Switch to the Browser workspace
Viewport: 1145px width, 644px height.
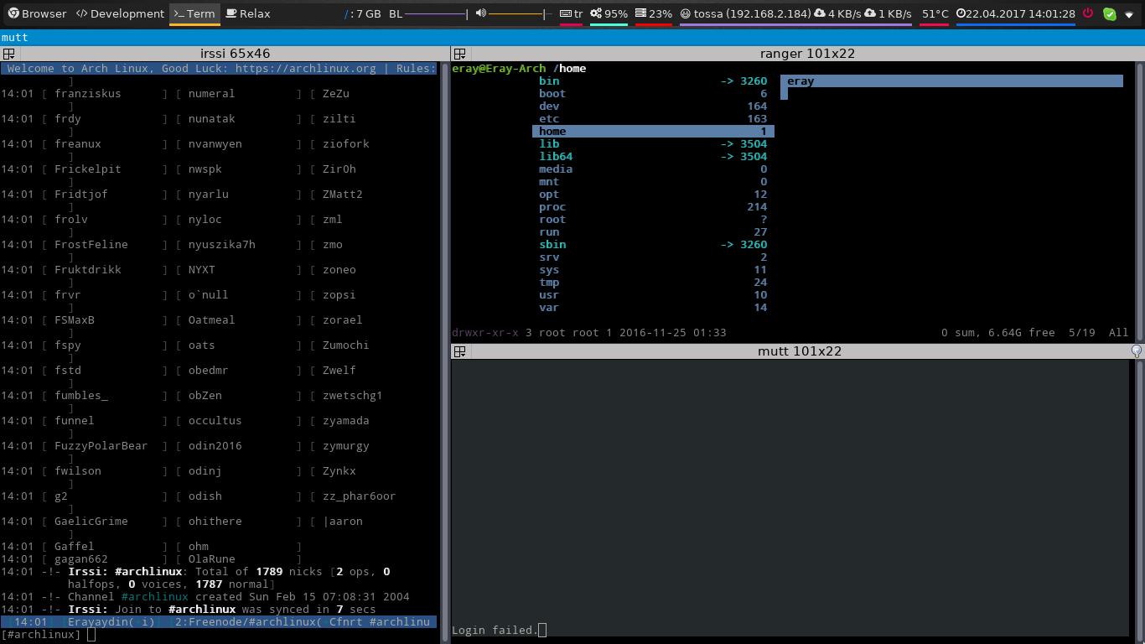(37, 13)
